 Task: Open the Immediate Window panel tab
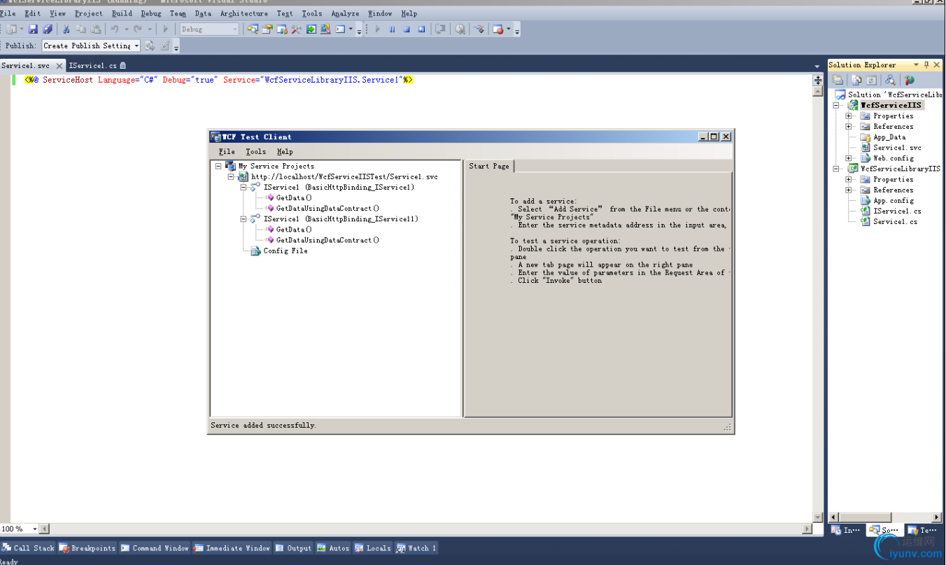(232, 548)
